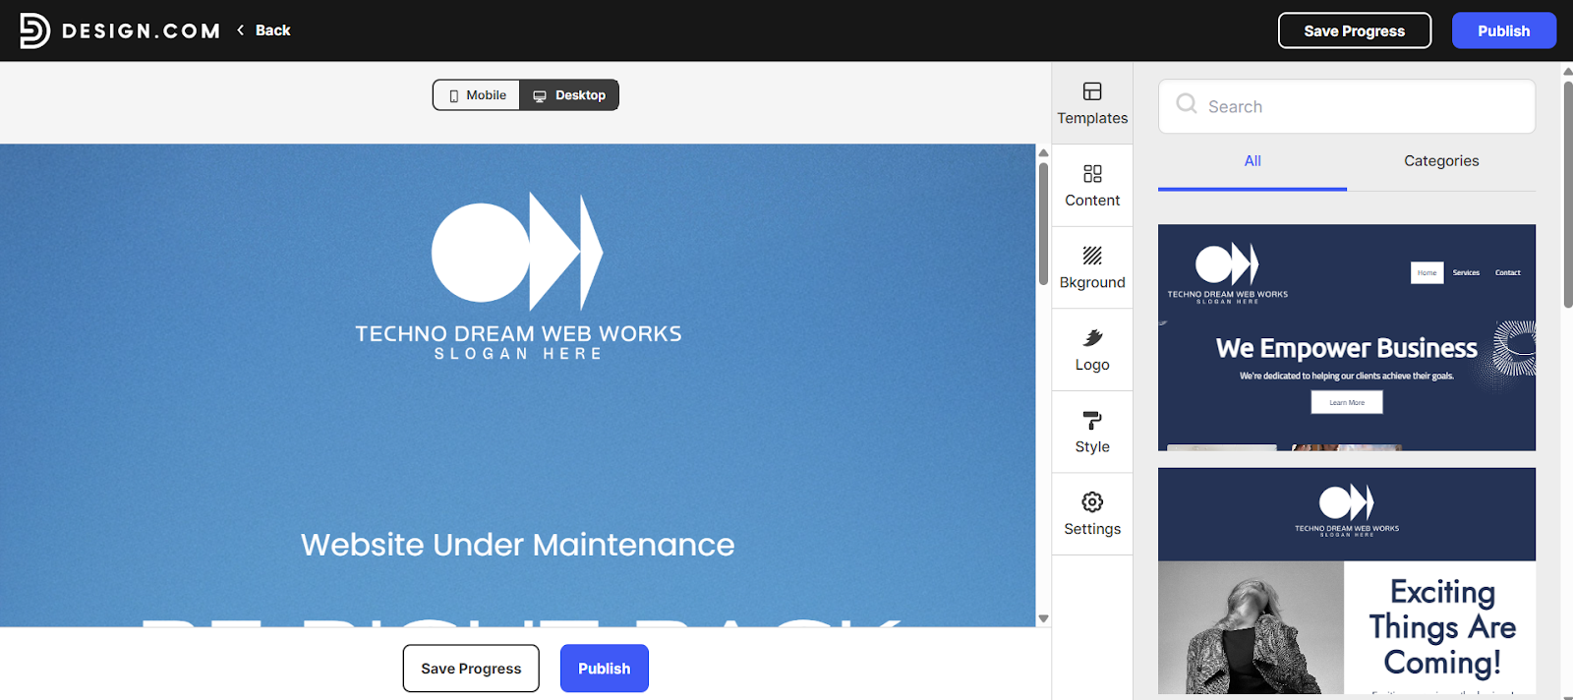1573x700 pixels.
Task: Open the Style paint roller icon
Action: (1092, 421)
